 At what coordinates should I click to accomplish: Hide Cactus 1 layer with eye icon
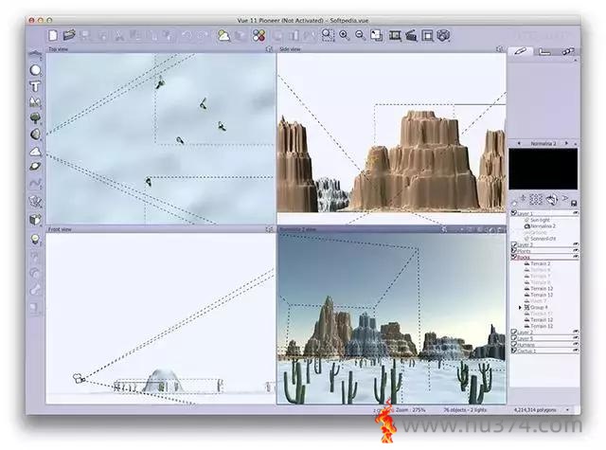pyautogui.click(x=576, y=351)
